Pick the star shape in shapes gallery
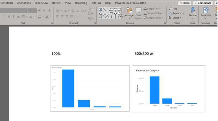 tap(119, 17)
